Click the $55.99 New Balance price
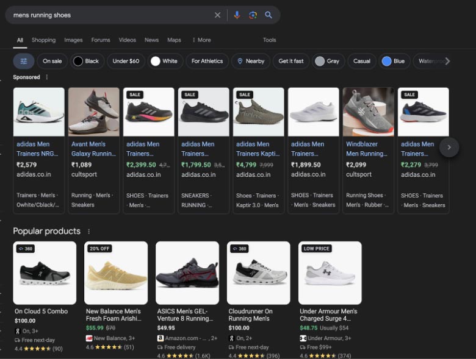This screenshot has height=359, width=476. coord(95,328)
